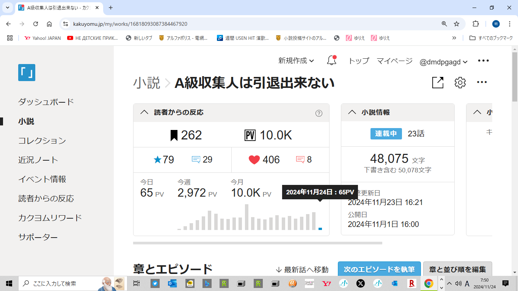
Task: Bookmark this page with star icon
Action: tap(457, 24)
